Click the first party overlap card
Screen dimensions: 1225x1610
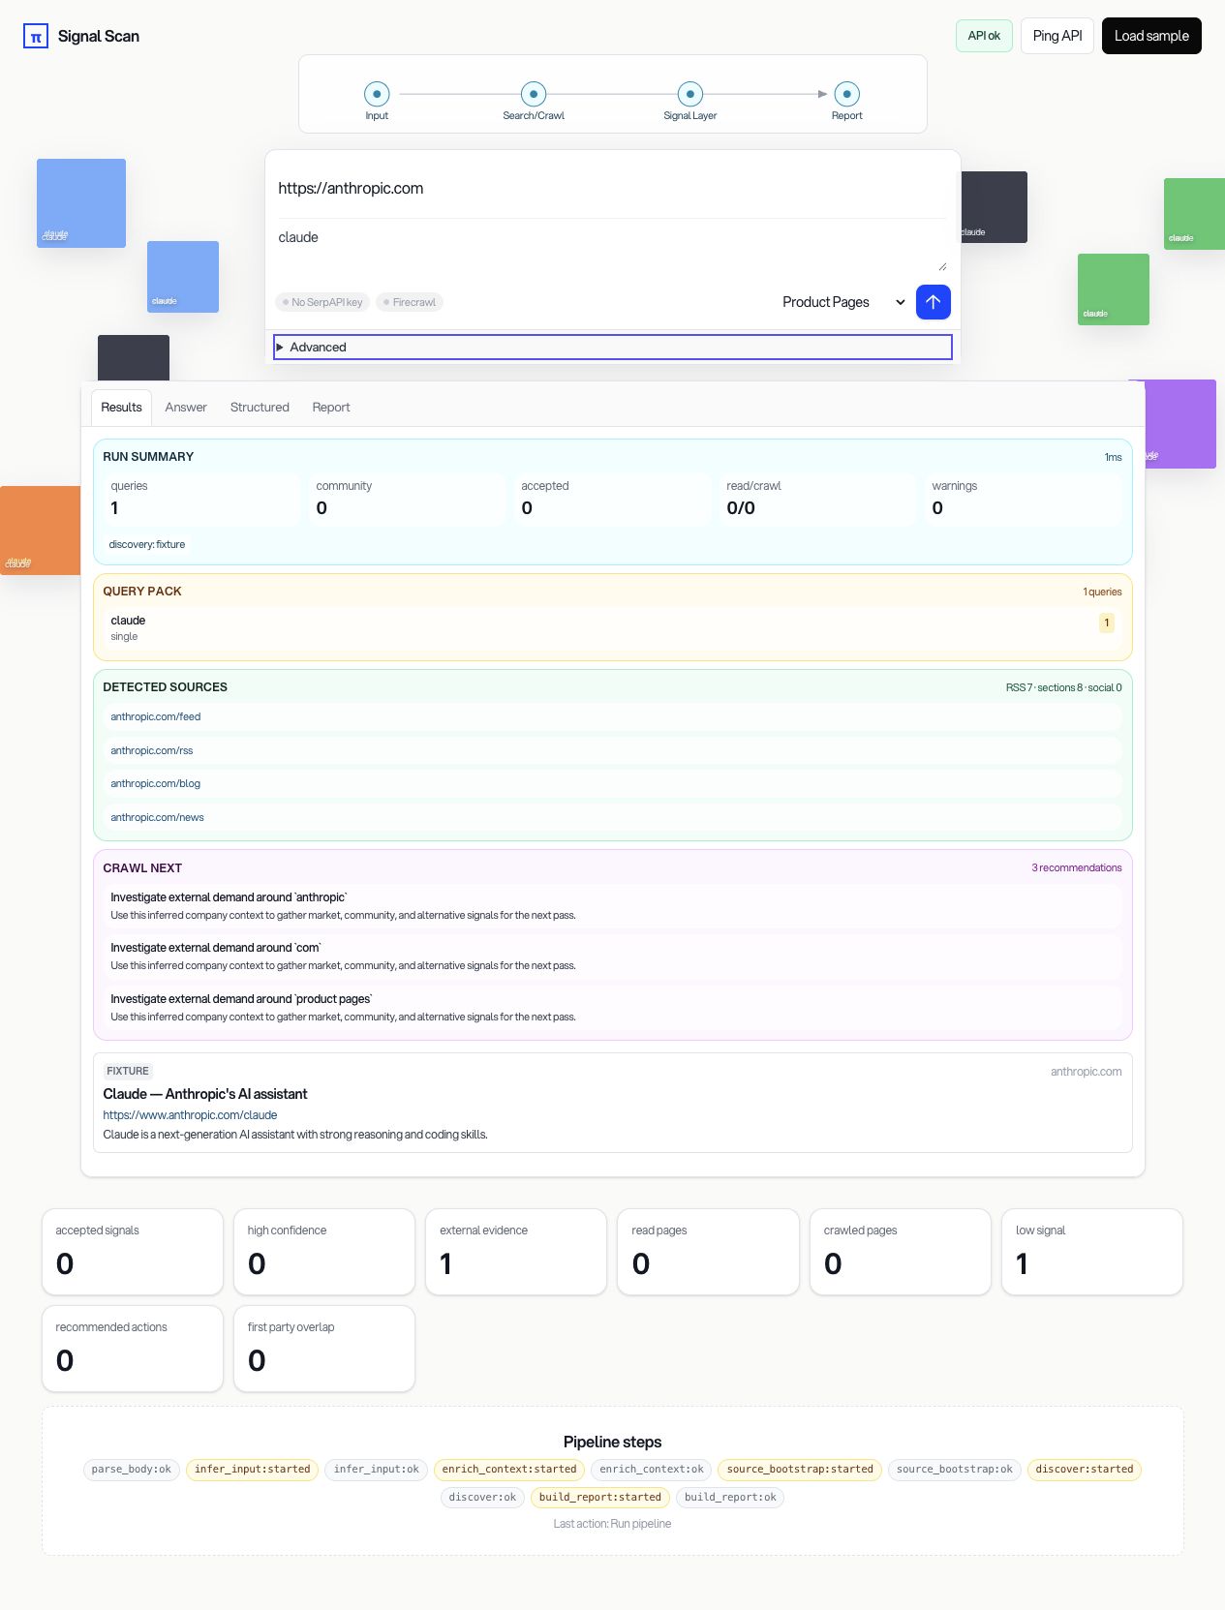point(324,1349)
